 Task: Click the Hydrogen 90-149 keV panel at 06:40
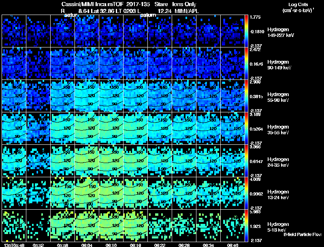point(232,64)
